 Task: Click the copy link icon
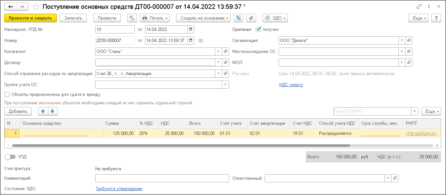(x=419, y=6)
